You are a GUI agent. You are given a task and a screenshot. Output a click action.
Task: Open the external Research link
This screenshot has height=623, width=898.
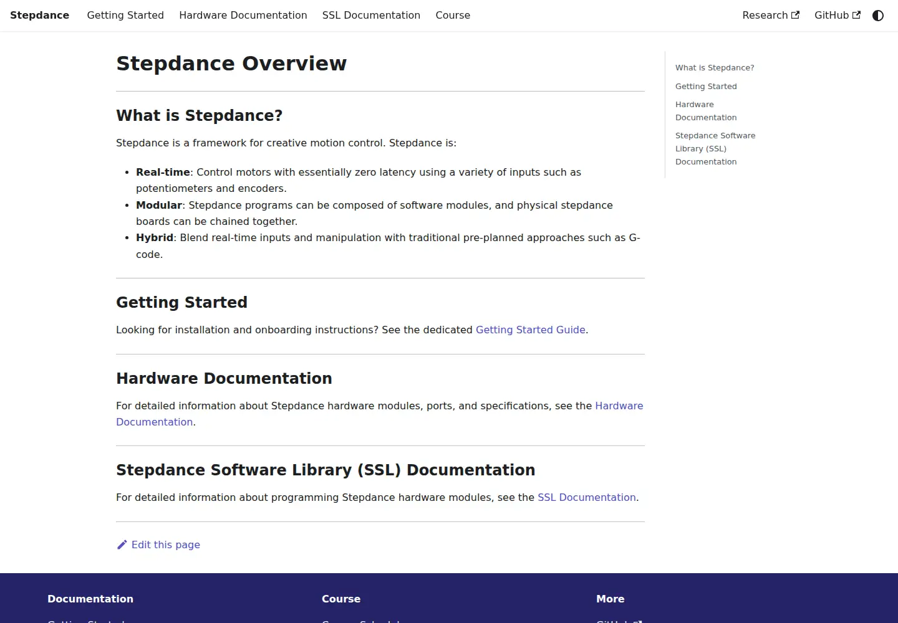coord(771,15)
